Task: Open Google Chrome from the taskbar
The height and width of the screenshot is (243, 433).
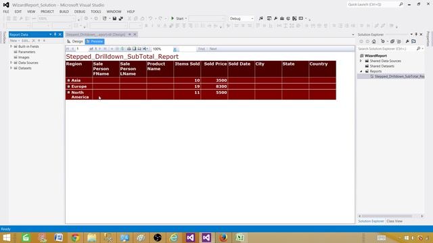Action: 75,238
